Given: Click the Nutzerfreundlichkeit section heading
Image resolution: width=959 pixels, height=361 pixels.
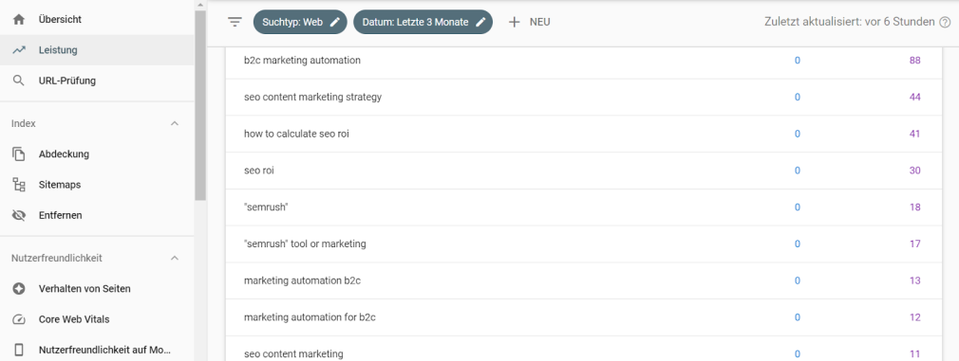Looking at the screenshot, I should [57, 258].
